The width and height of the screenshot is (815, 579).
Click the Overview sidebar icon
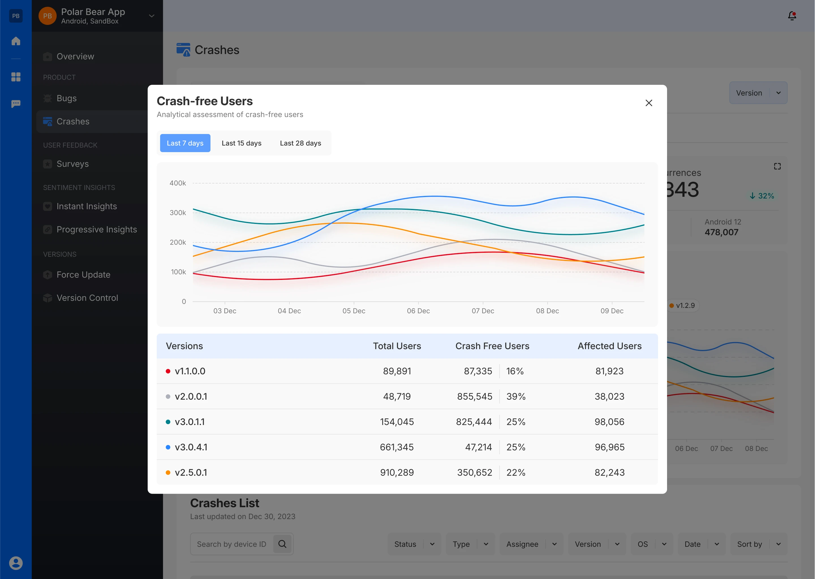[48, 57]
